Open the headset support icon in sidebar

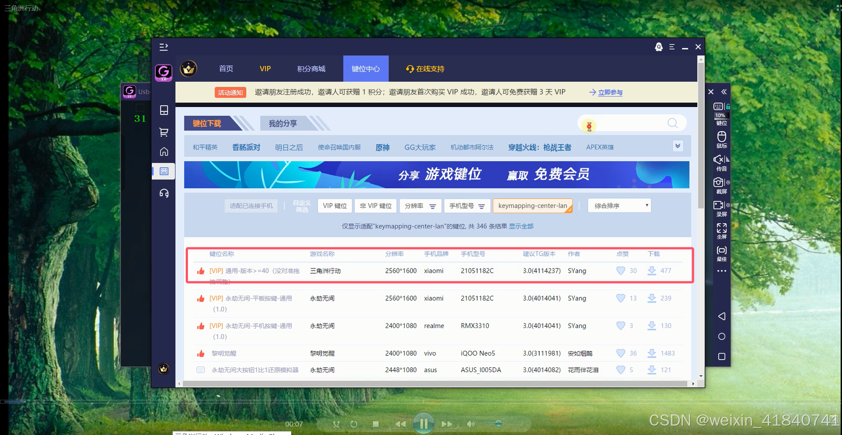pyautogui.click(x=164, y=193)
